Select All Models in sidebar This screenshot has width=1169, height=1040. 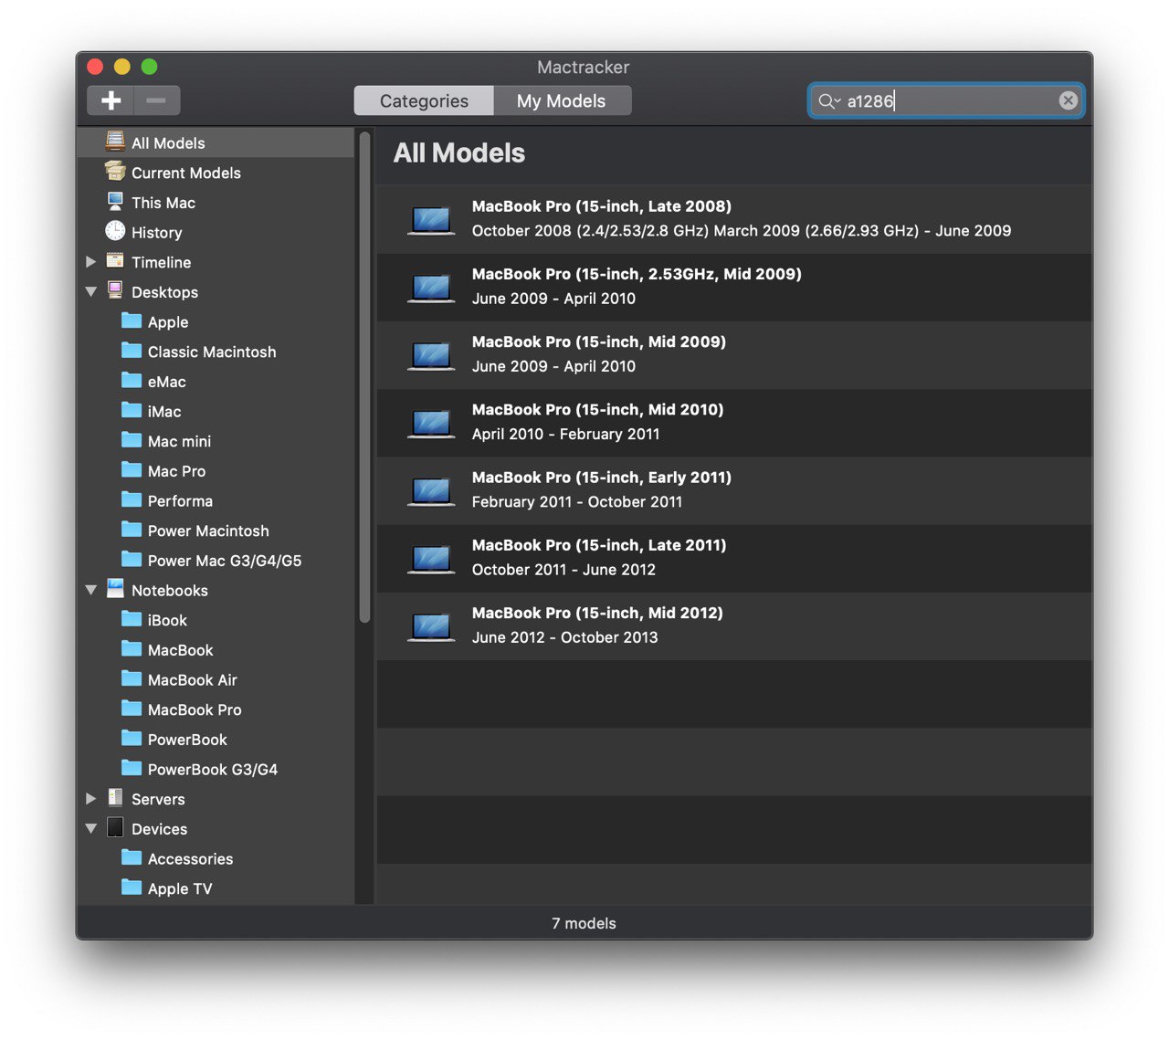pos(216,142)
